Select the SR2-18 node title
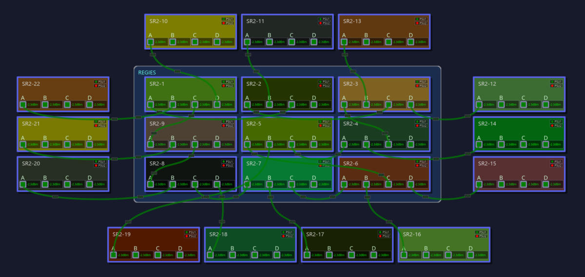This screenshot has width=585, height=277. [x=218, y=234]
